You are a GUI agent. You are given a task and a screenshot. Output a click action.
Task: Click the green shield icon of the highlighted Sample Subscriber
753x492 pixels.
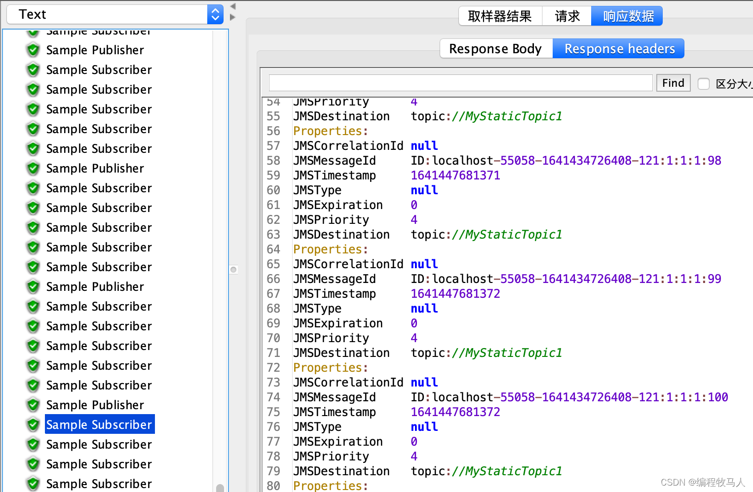click(x=33, y=424)
